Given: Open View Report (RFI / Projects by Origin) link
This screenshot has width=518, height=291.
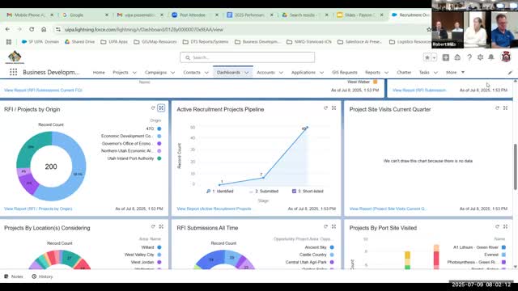Looking at the screenshot, I should tap(38, 209).
